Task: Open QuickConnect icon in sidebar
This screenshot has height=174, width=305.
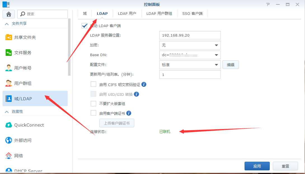Action: click(x=9, y=125)
